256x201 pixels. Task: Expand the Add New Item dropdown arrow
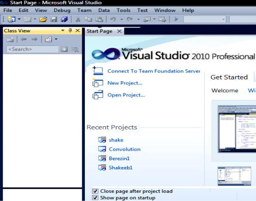pos(35,19)
